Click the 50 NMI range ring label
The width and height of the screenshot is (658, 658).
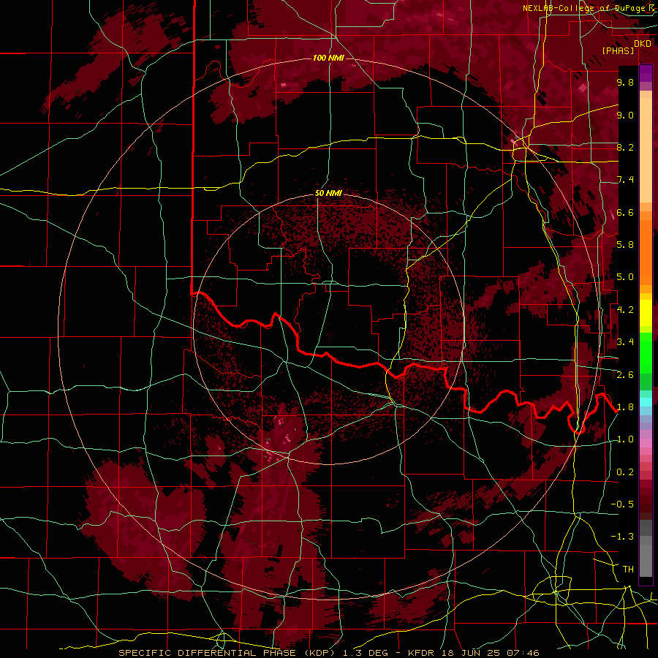(x=328, y=194)
